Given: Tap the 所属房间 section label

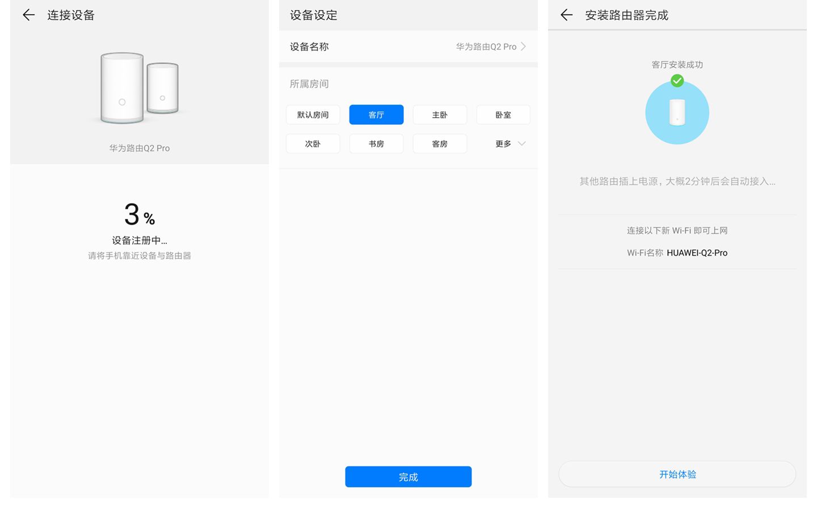Looking at the screenshot, I should tap(309, 84).
